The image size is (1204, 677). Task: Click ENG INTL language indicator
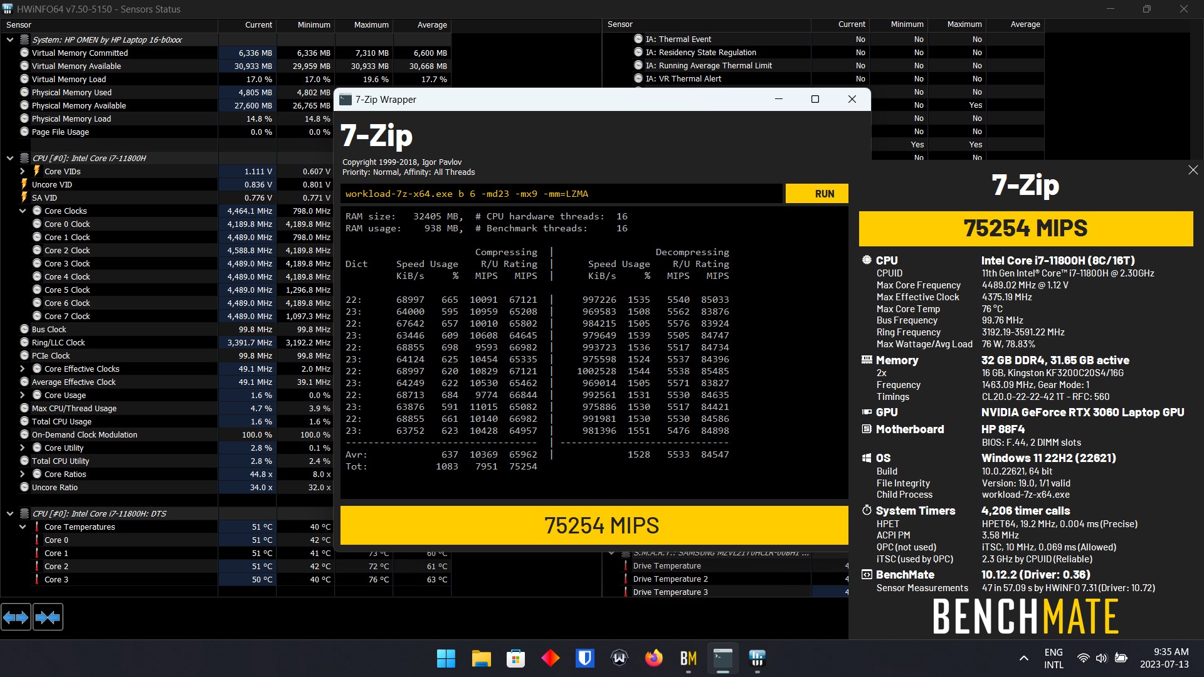1053,658
